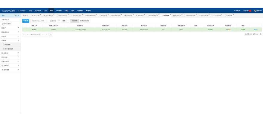Screen dimensions: 263x122
Task: Go to the previous page arrow
Action: click(x=27, y=35)
